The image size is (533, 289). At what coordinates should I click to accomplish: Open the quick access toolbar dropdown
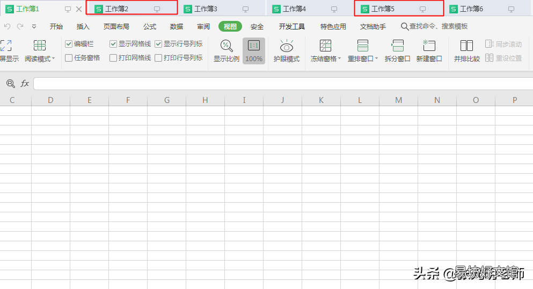(x=34, y=26)
